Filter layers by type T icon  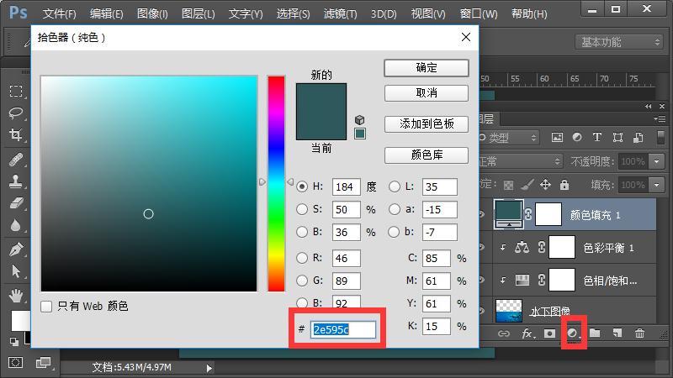click(x=597, y=137)
